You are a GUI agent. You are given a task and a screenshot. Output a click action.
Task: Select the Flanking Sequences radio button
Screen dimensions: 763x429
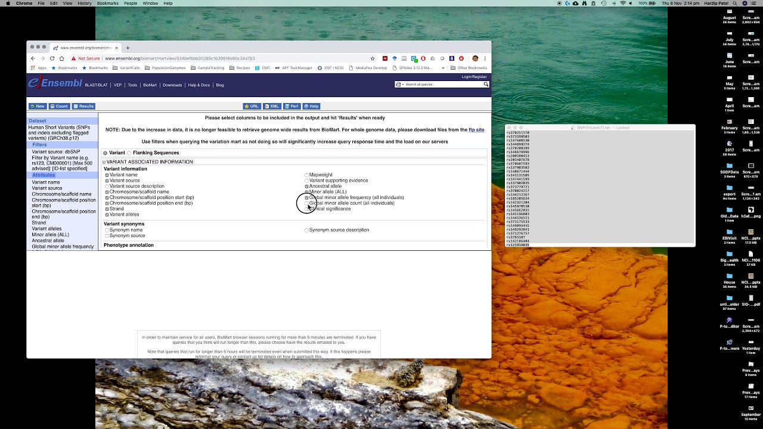pyautogui.click(x=129, y=153)
